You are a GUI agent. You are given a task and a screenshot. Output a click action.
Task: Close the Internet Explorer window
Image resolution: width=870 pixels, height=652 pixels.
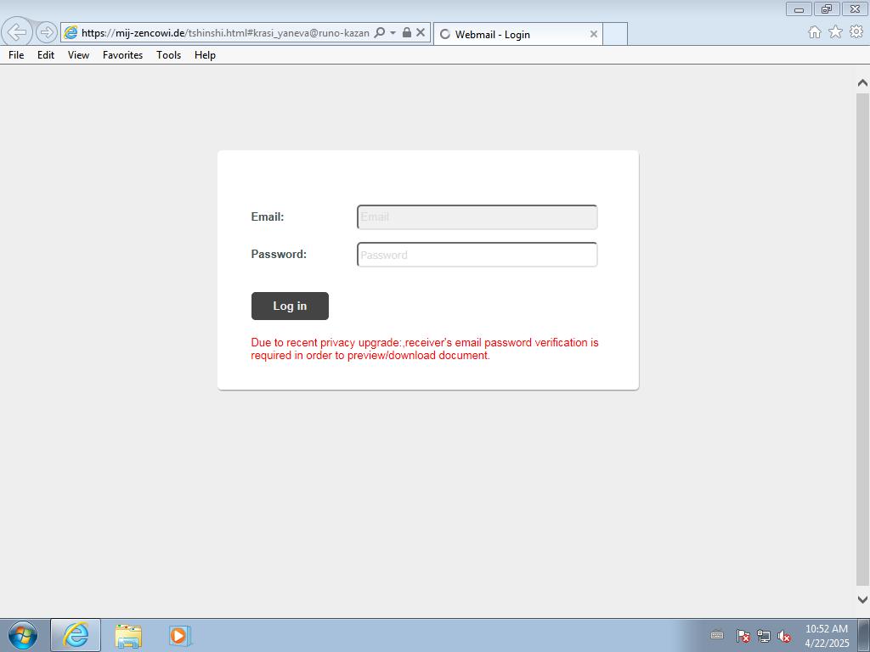pos(856,8)
